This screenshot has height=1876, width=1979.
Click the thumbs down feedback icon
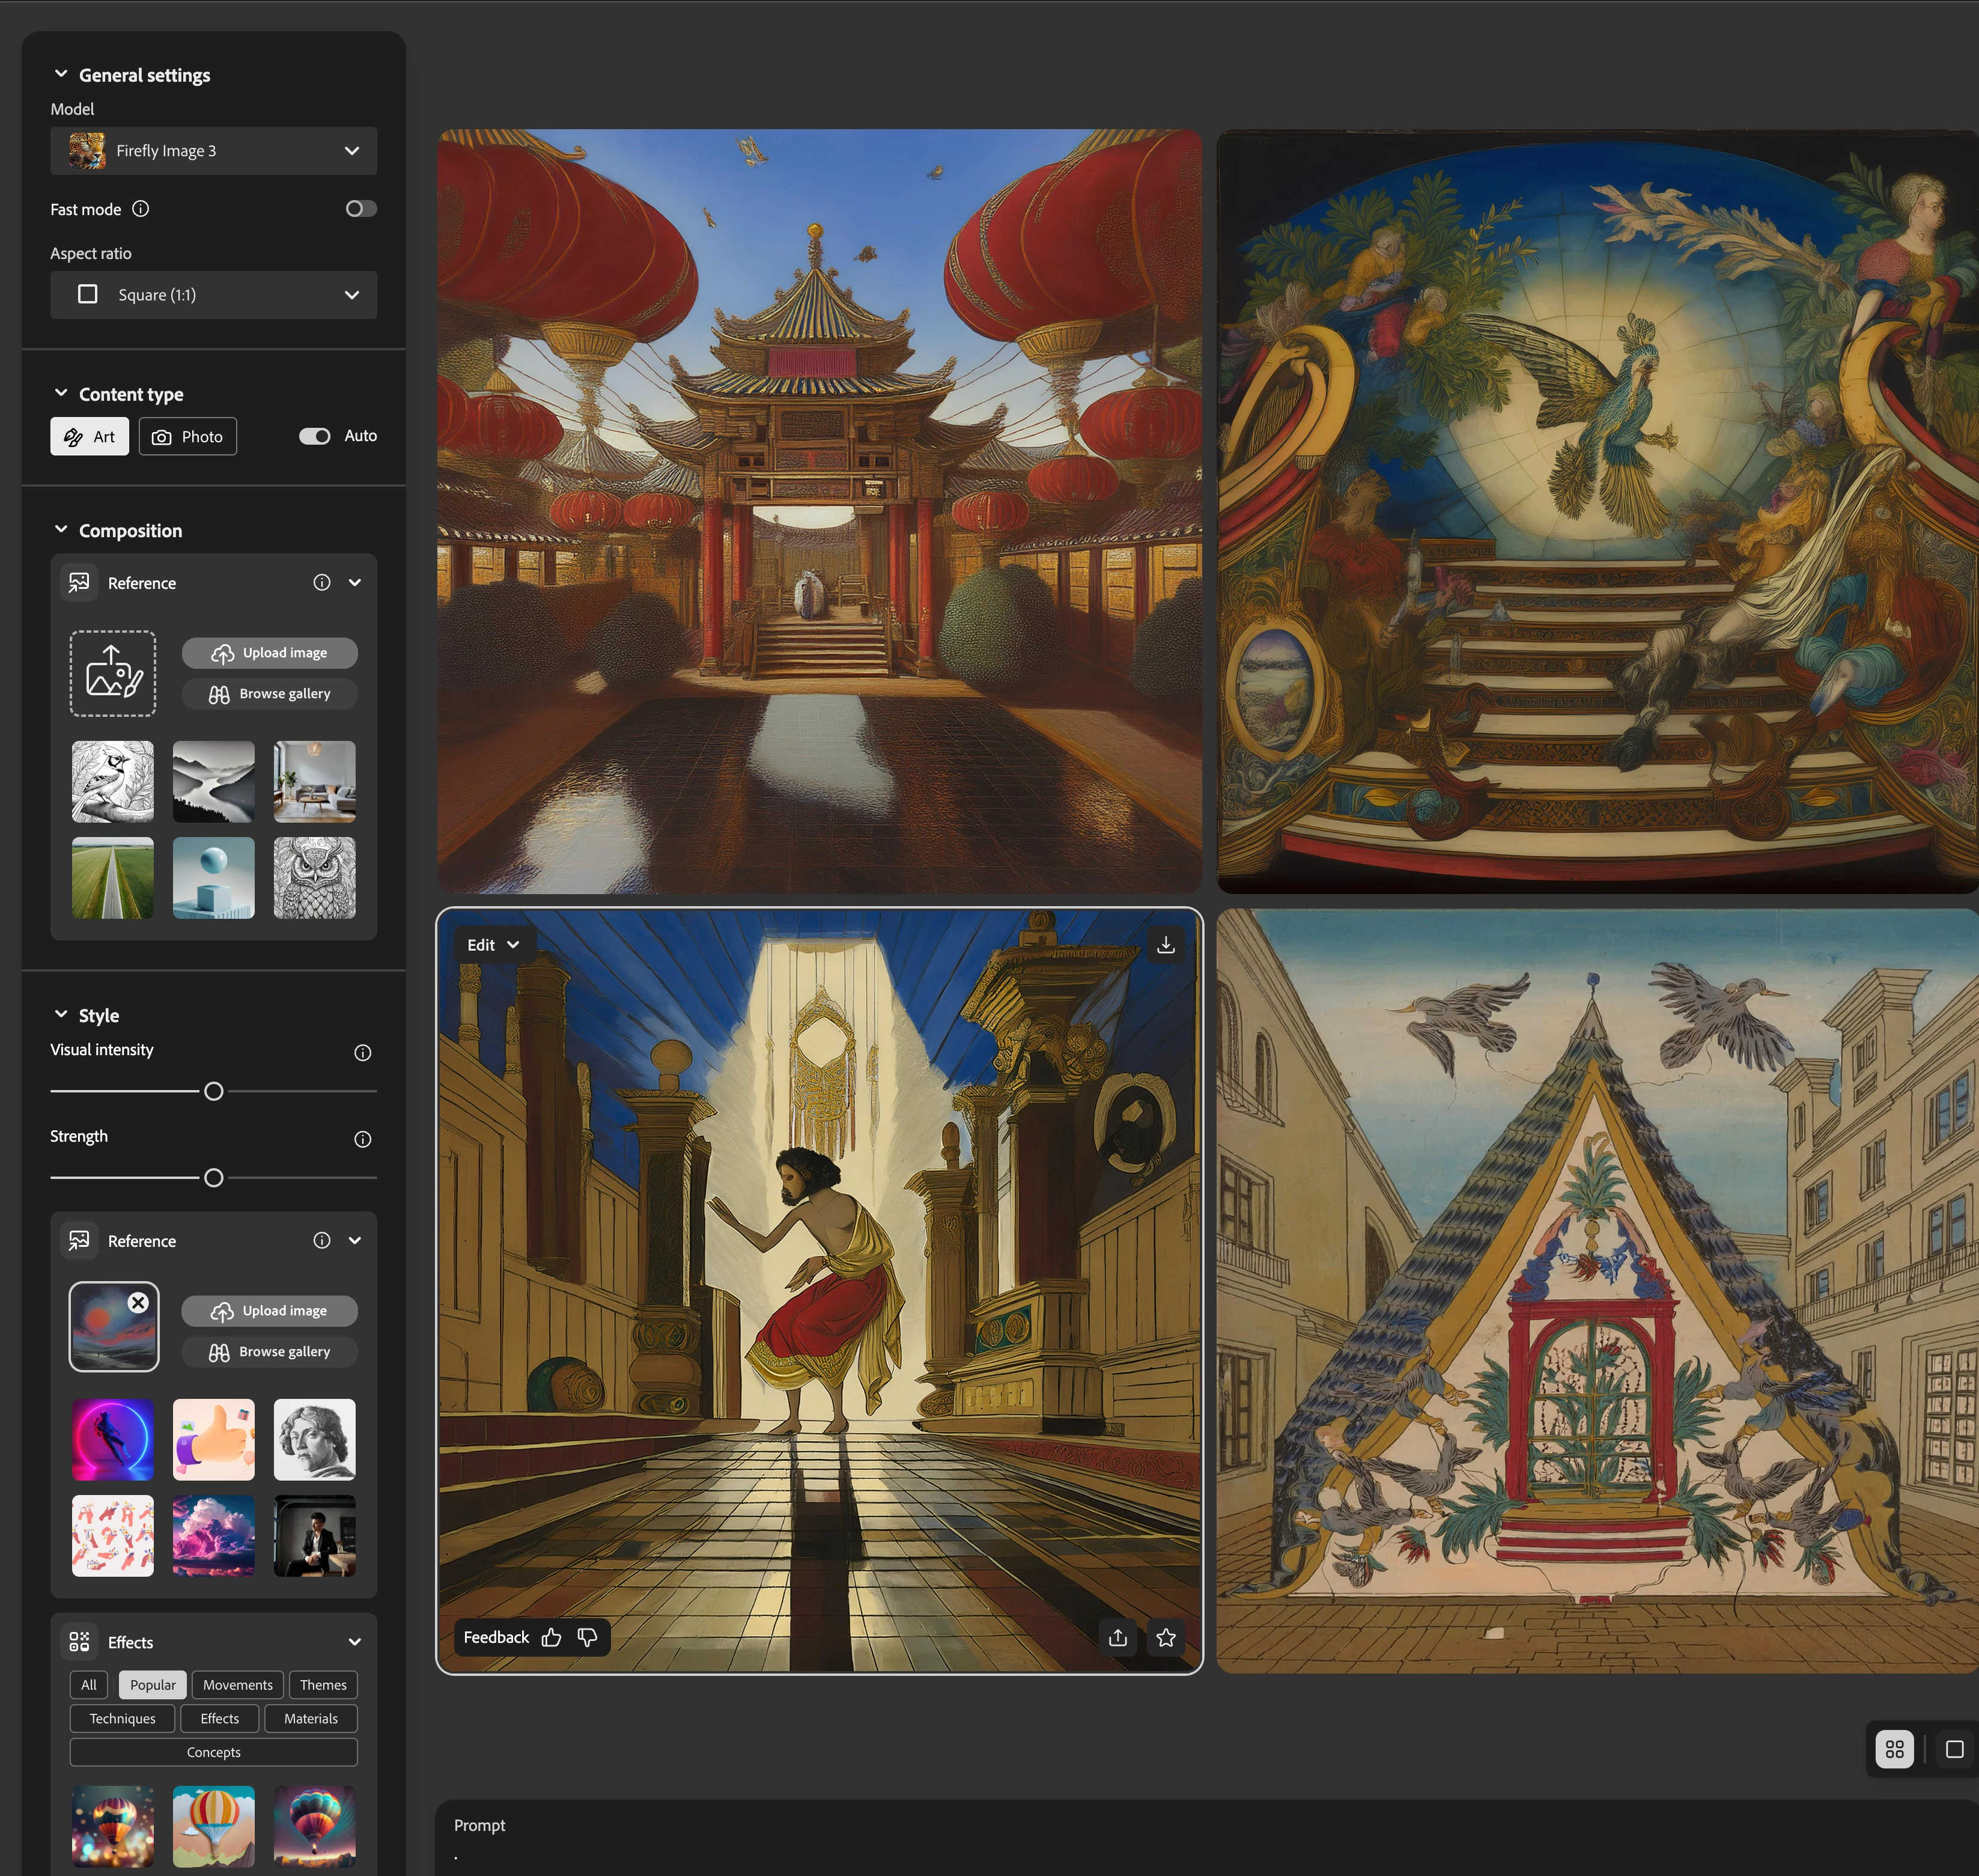tap(587, 1637)
